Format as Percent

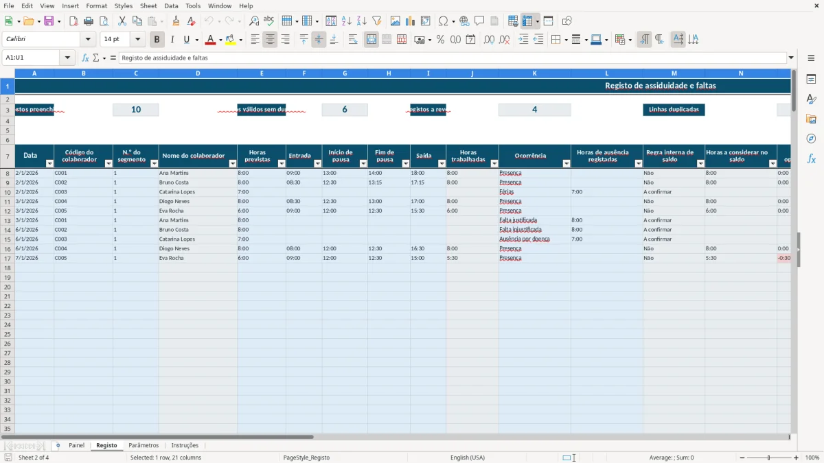click(x=441, y=40)
